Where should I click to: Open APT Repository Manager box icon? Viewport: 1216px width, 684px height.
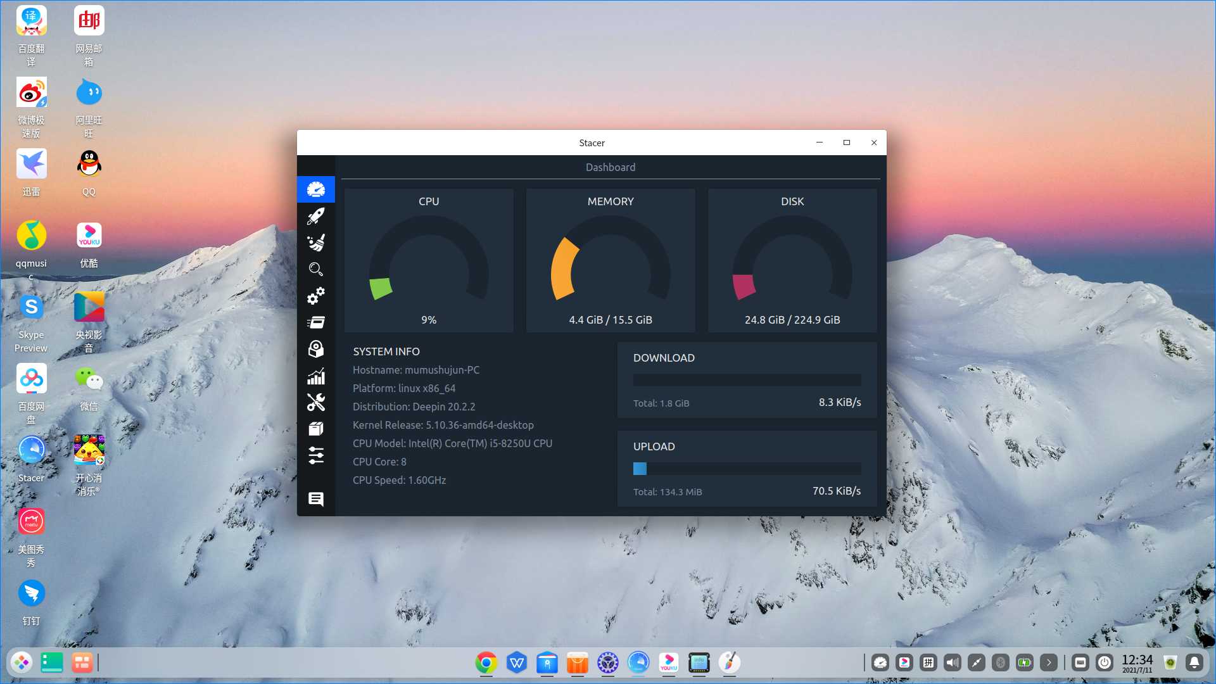pos(315,429)
